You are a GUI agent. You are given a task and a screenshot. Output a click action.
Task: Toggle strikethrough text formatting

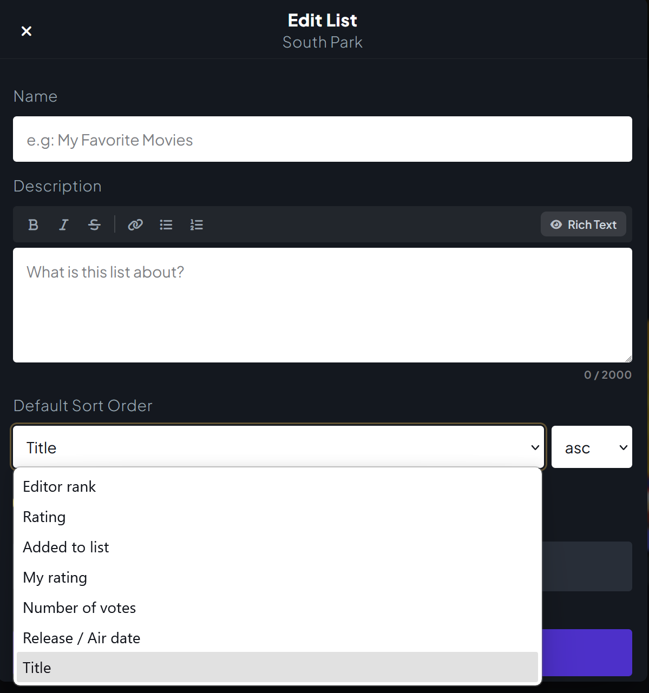click(x=94, y=225)
